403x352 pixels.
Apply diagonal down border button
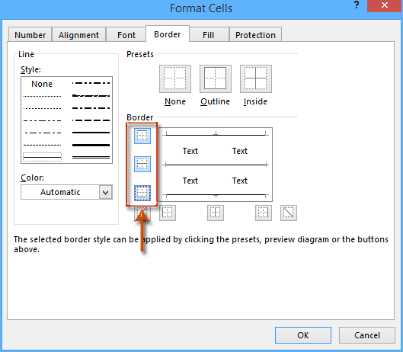coord(289,213)
